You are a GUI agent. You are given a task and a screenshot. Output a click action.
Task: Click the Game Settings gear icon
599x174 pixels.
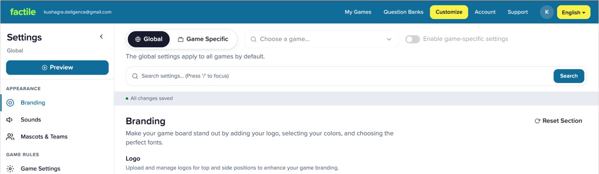tap(10, 168)
